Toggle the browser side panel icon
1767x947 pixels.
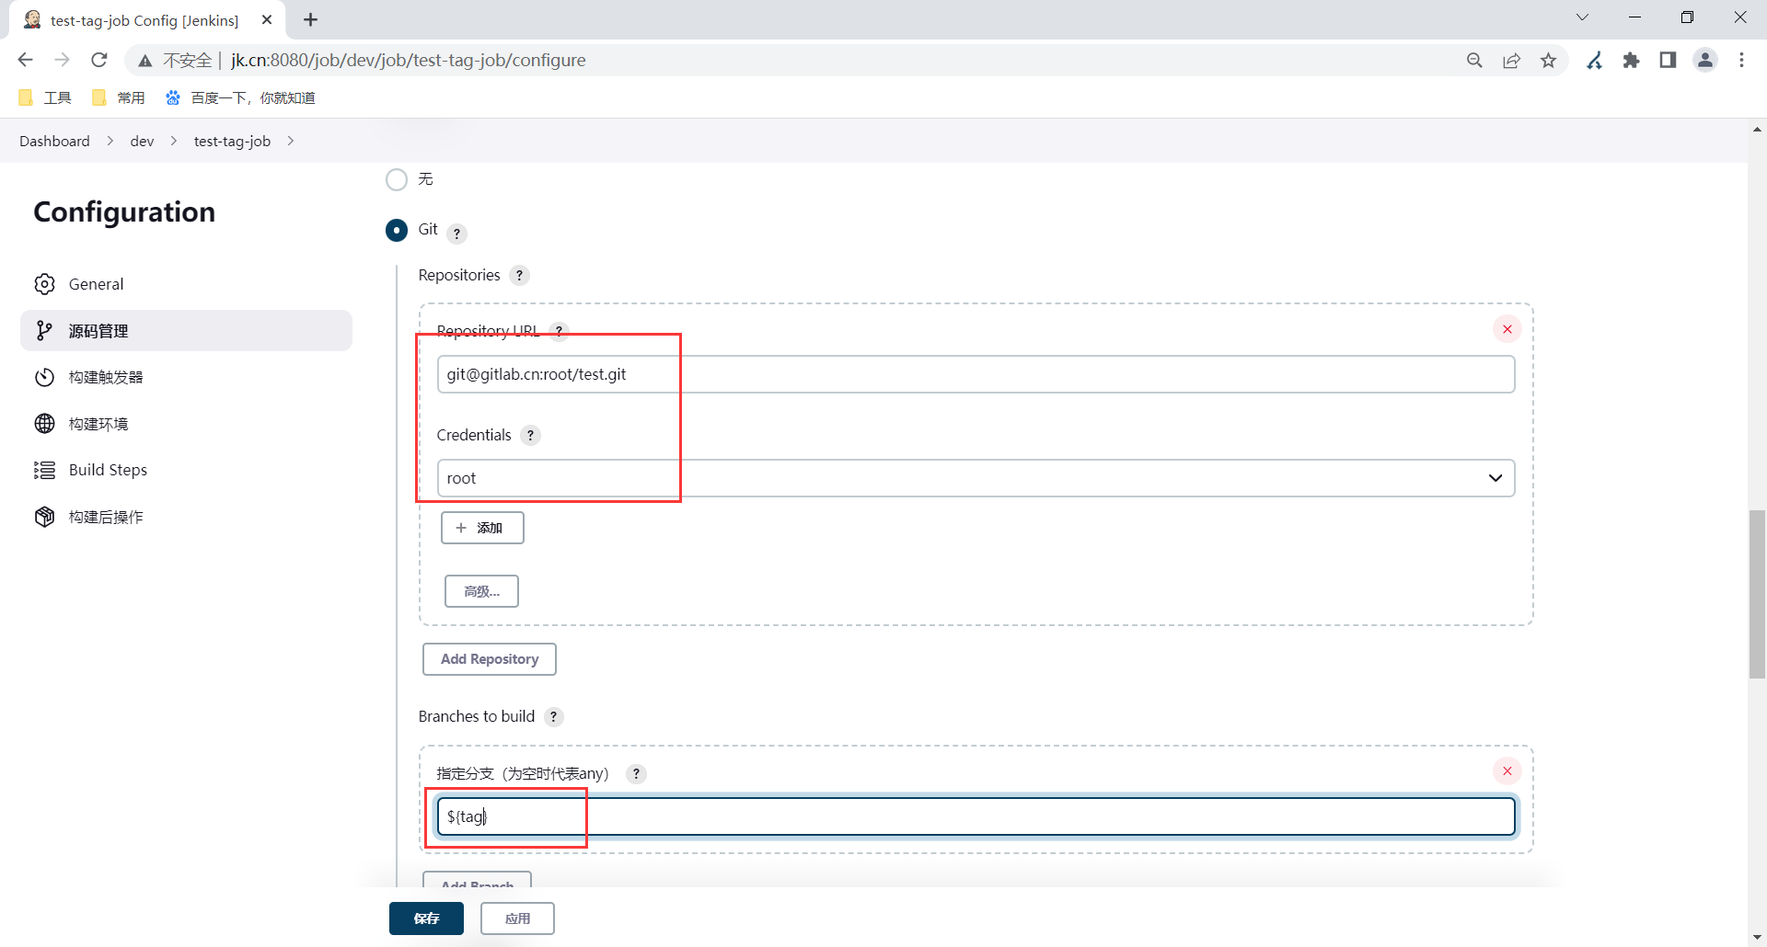[1668, 60]
